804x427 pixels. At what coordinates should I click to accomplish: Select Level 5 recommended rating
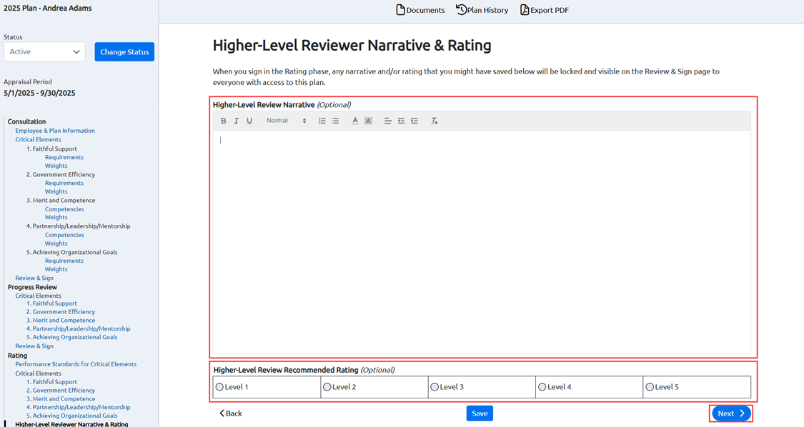[x=650, y=387]
